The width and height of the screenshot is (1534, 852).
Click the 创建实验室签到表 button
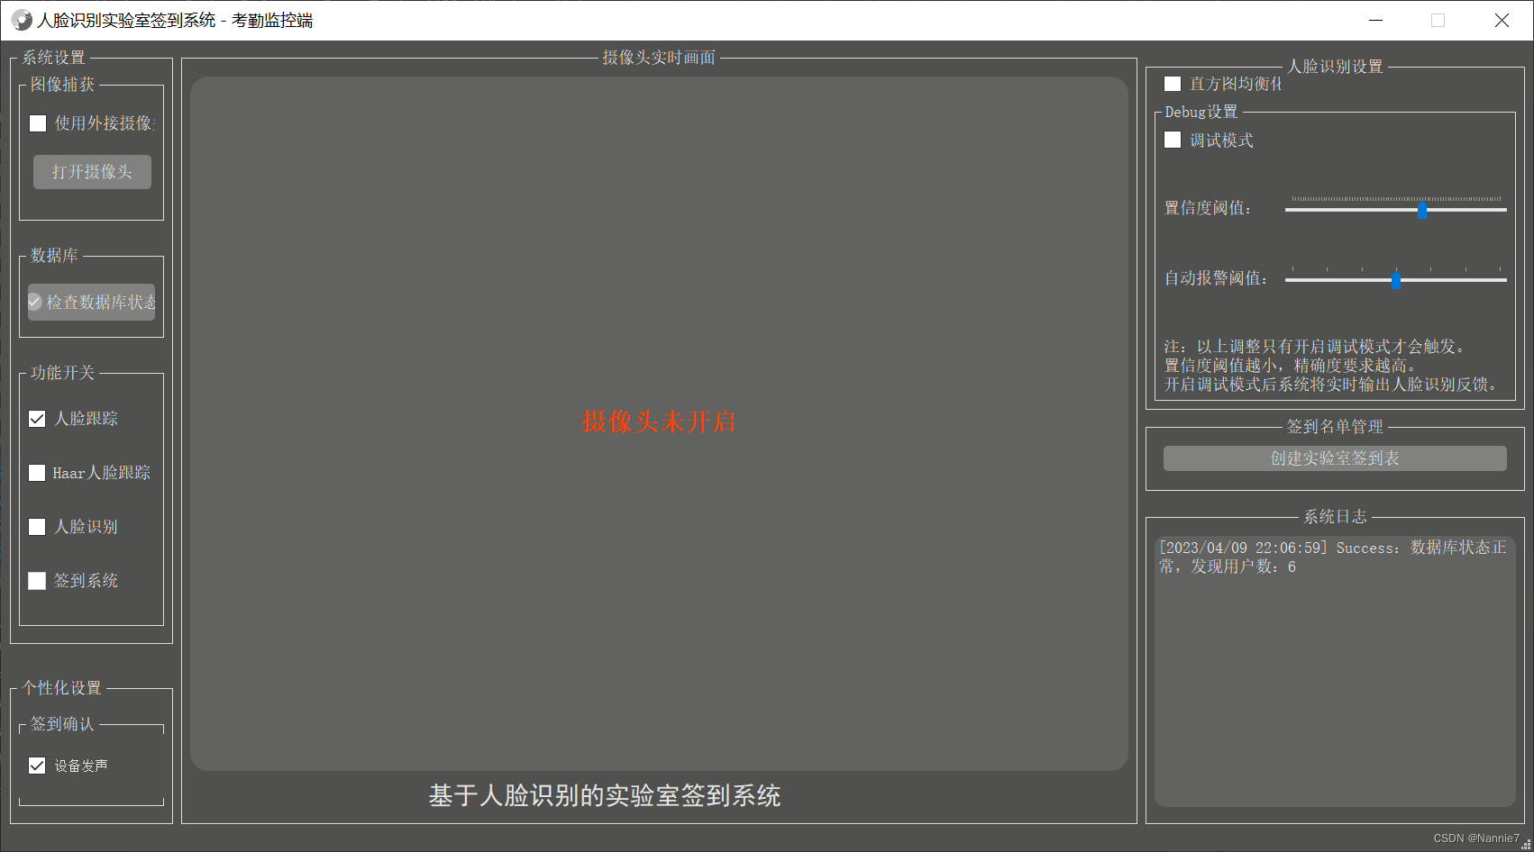[1333, 458]
